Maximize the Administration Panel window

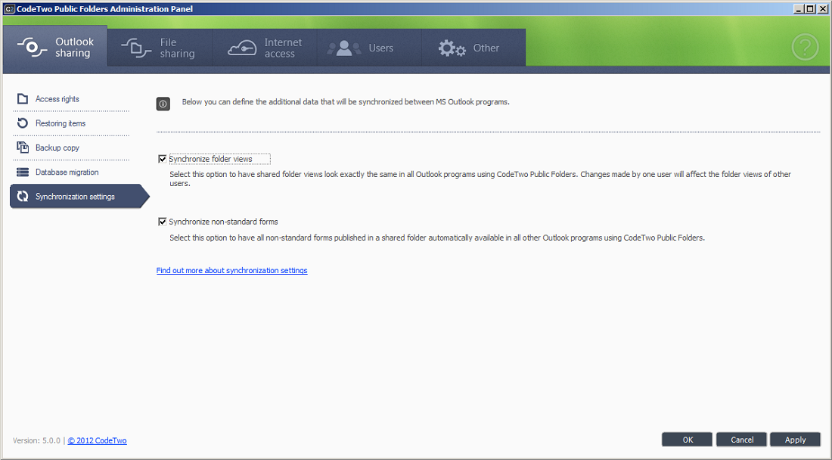click(810, 8)
